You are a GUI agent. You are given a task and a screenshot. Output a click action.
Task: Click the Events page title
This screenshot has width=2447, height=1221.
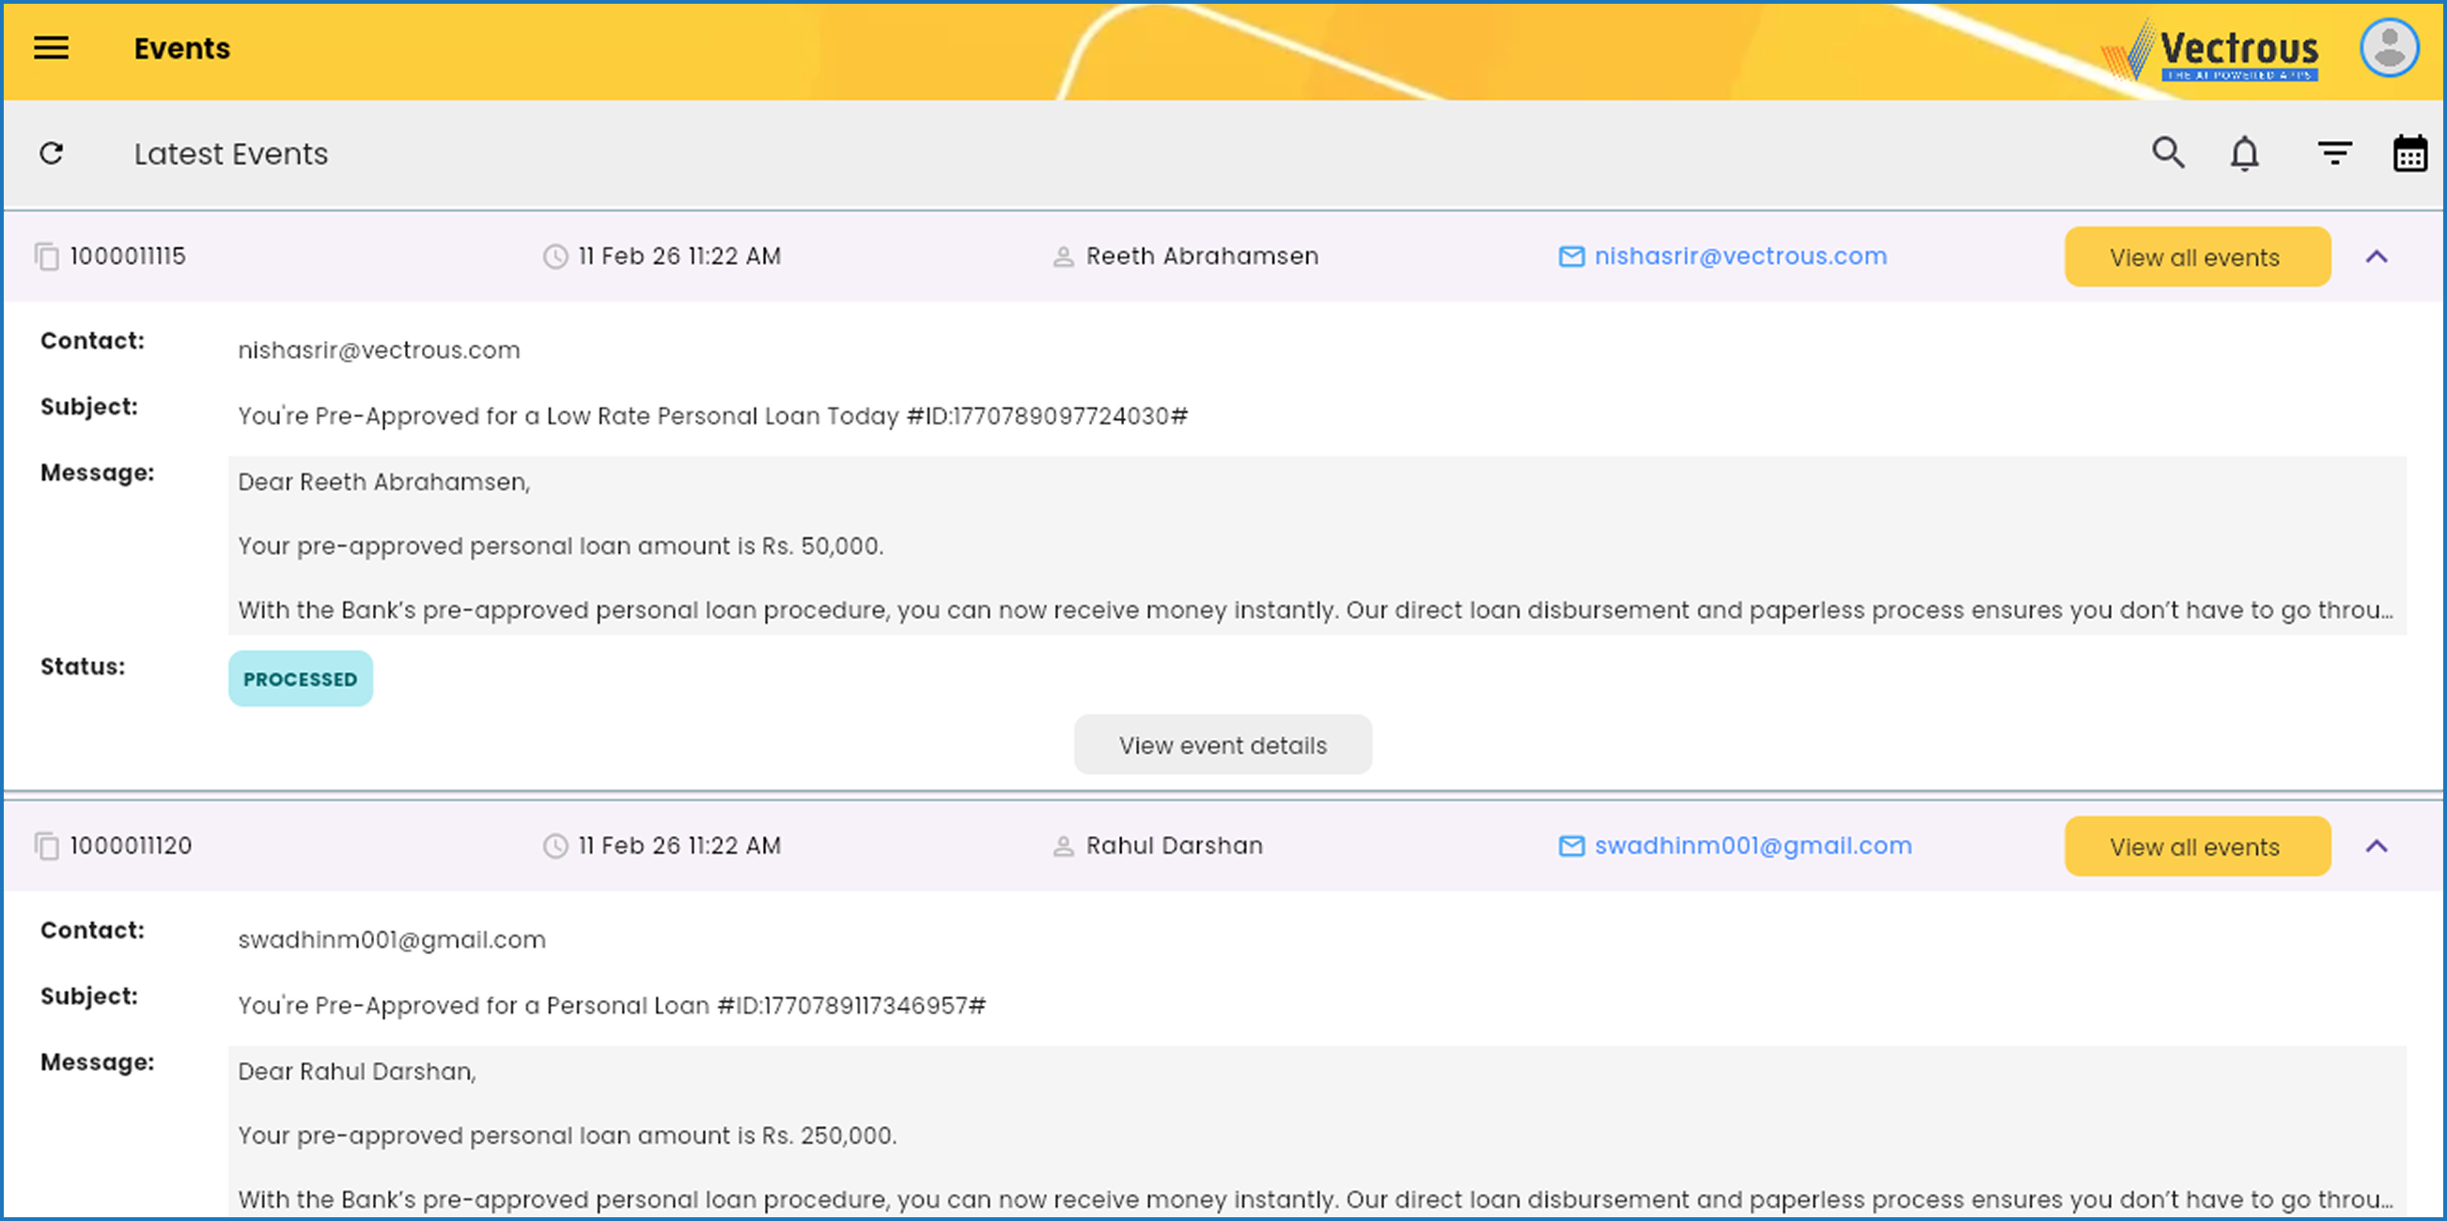click(x=181, y=49)
